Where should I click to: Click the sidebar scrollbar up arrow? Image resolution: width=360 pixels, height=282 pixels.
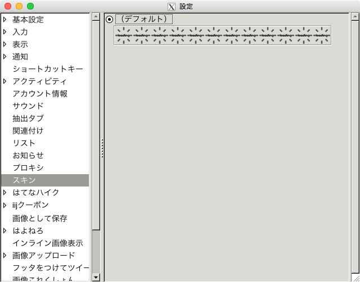96,17
